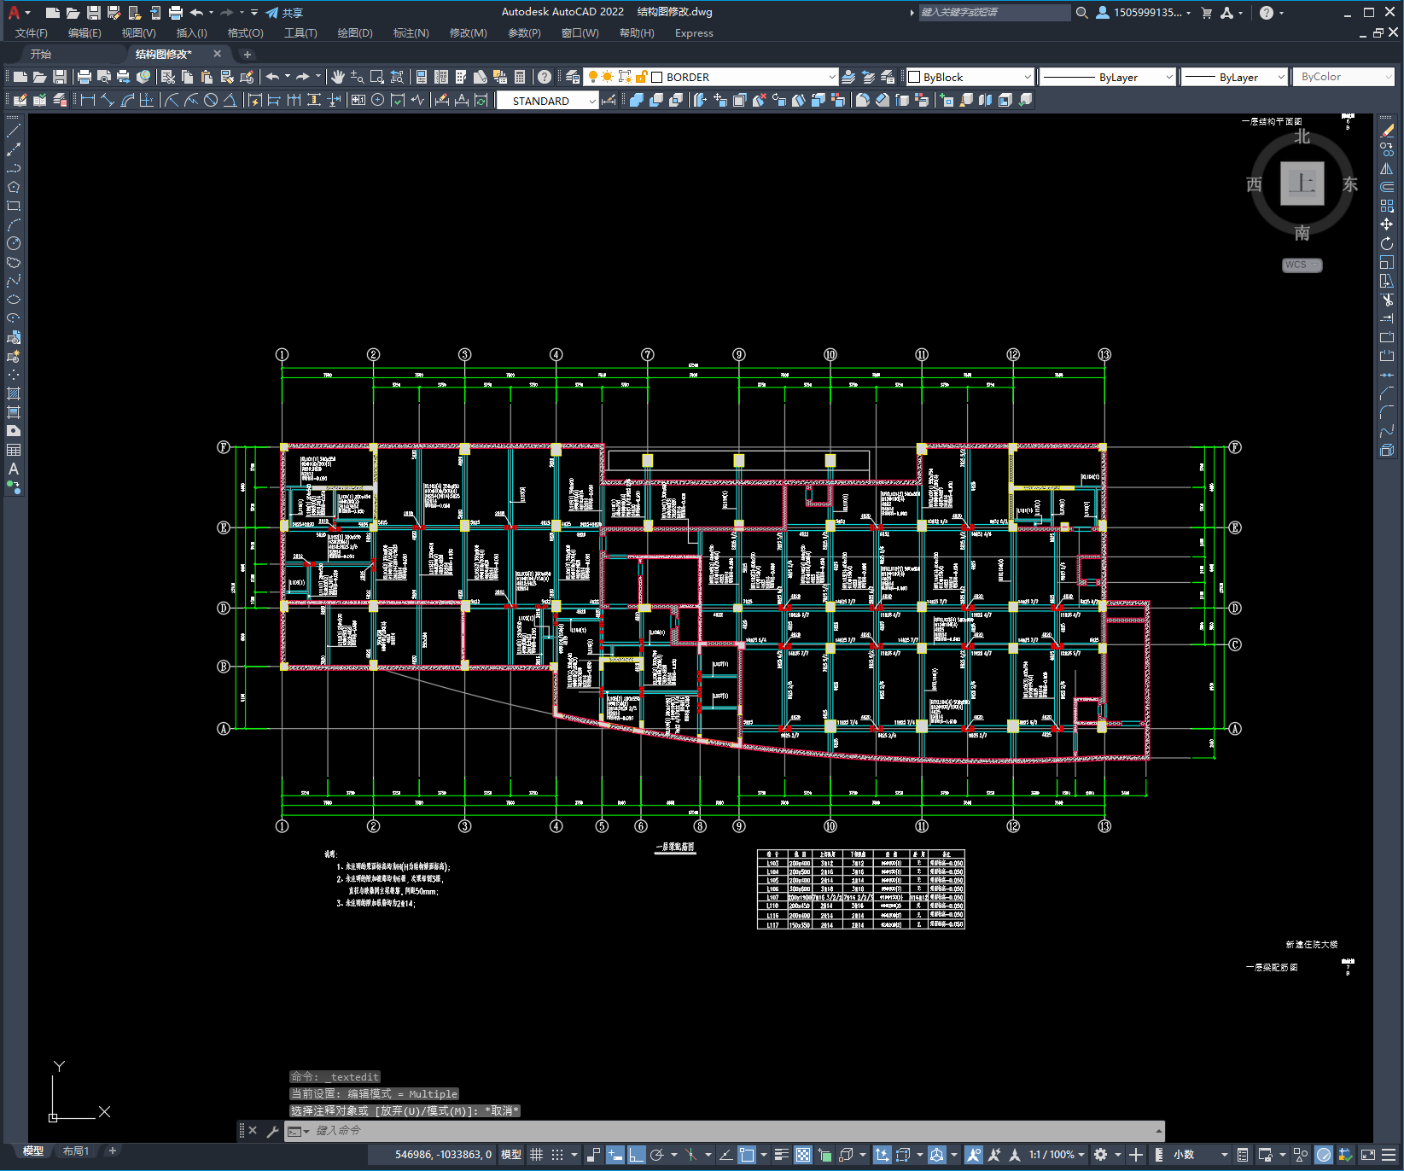The height and width of the screenshot is (1171, 1404).
Task: Select the Multiline Text A tool
Action: 14,469
